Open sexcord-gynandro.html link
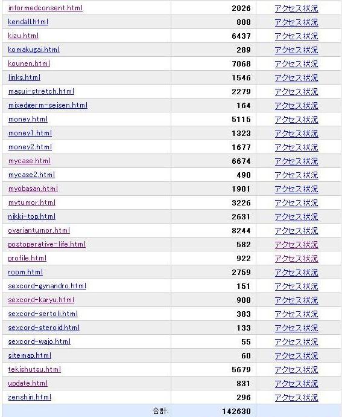The height and width of the screenshot is (417, 342). pyautogui.click(x=47, y=286)
